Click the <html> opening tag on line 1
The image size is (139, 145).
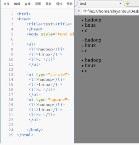coord(24,14)
